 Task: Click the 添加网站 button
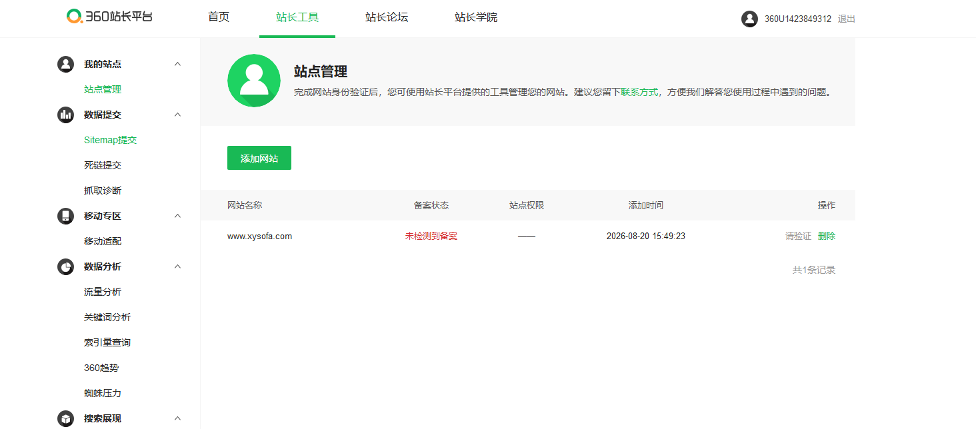(x=259, y=158)
